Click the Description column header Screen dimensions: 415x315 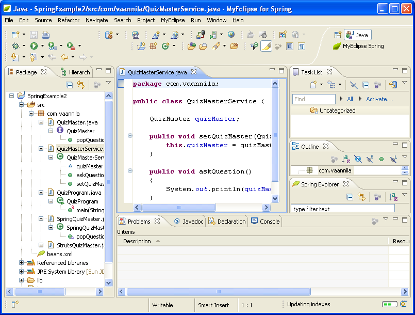(253, 241)
